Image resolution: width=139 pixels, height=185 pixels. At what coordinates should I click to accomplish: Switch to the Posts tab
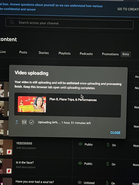pos(23,52)
